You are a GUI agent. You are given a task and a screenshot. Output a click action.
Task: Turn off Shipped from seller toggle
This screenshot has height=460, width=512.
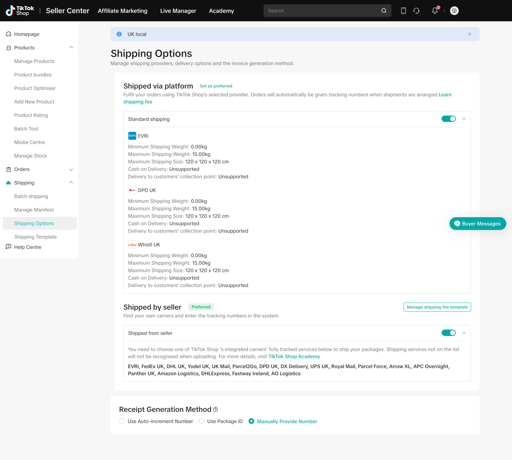(x=448, y=333)
